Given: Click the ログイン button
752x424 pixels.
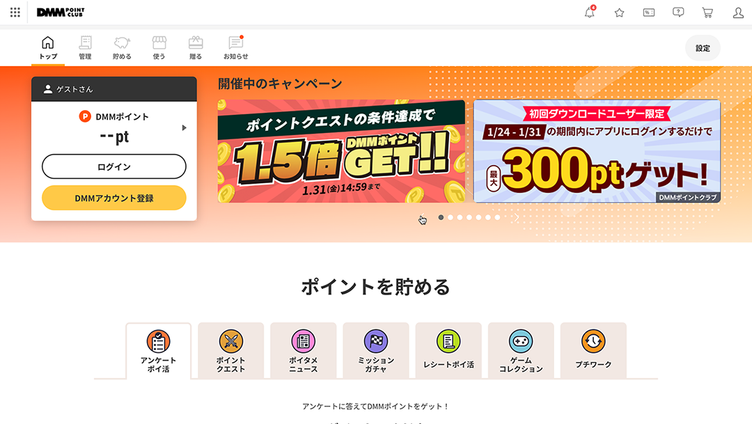Looking at the screenshot, I should coord(114,166).
